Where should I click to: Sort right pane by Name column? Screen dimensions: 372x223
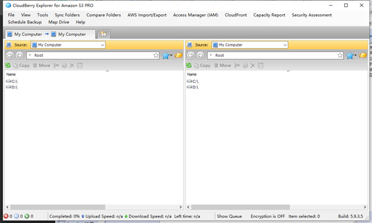pyautogui.click(x=192, y=74)
